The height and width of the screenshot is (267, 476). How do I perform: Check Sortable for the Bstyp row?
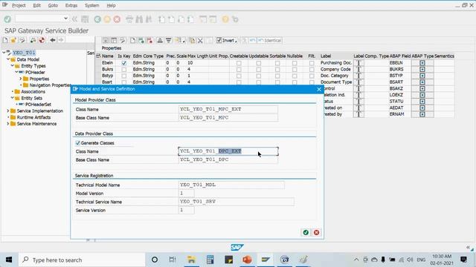[277, 76]
